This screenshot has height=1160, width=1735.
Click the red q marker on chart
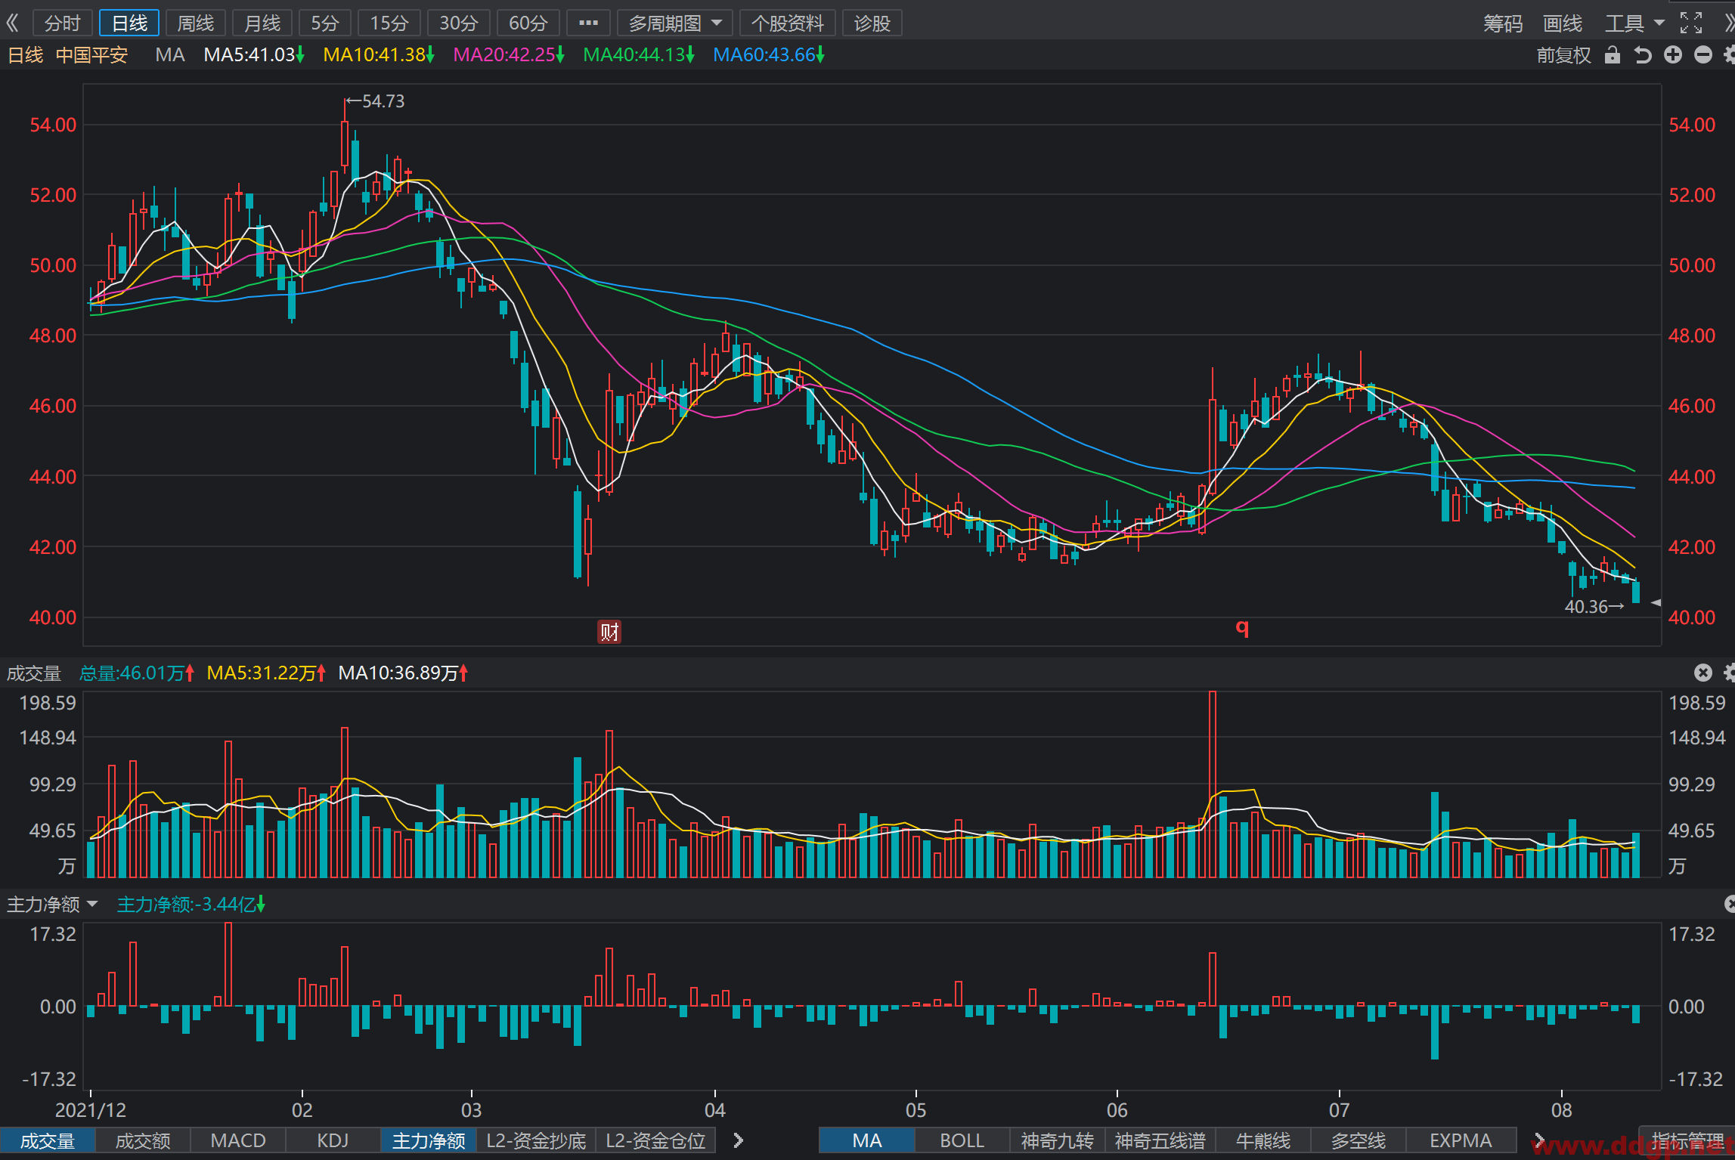(x=1242, y=627)
